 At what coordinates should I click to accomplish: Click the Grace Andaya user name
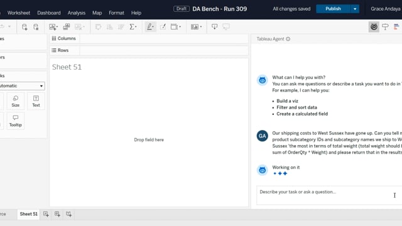385,9
